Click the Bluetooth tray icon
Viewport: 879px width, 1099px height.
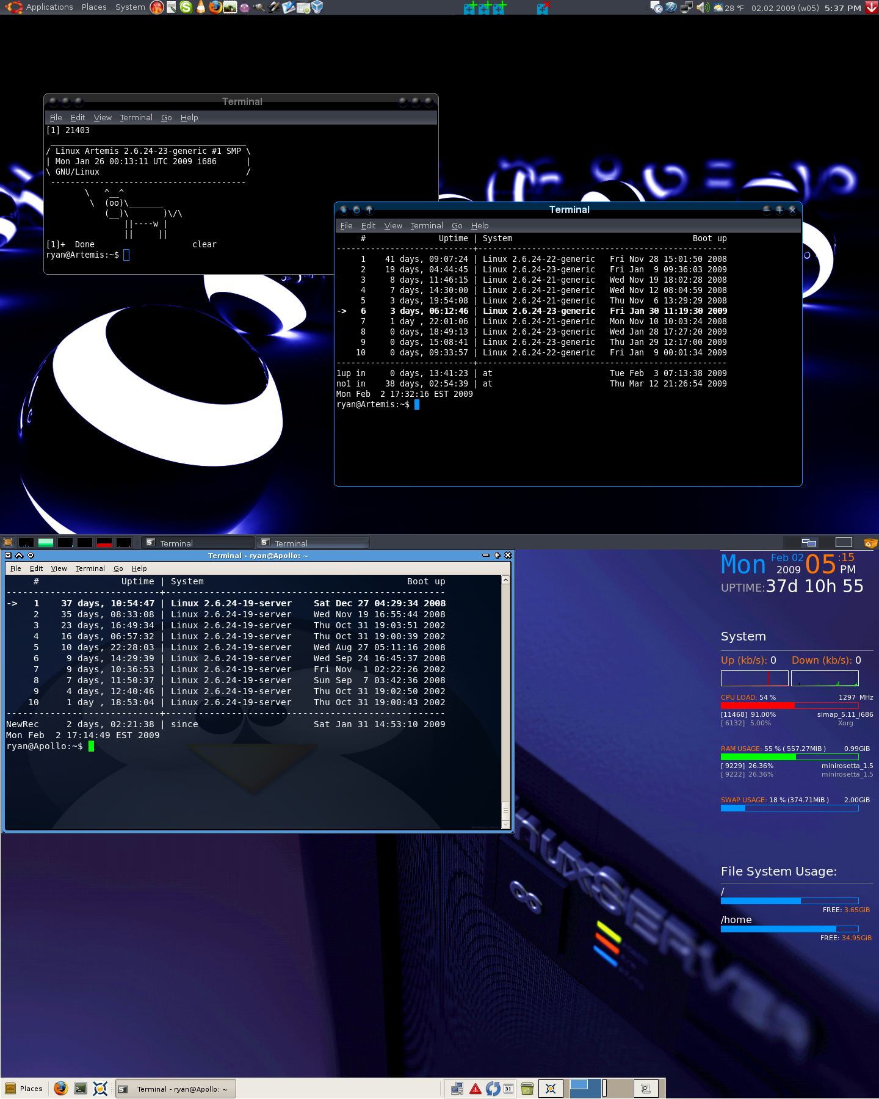click(671, 7)
